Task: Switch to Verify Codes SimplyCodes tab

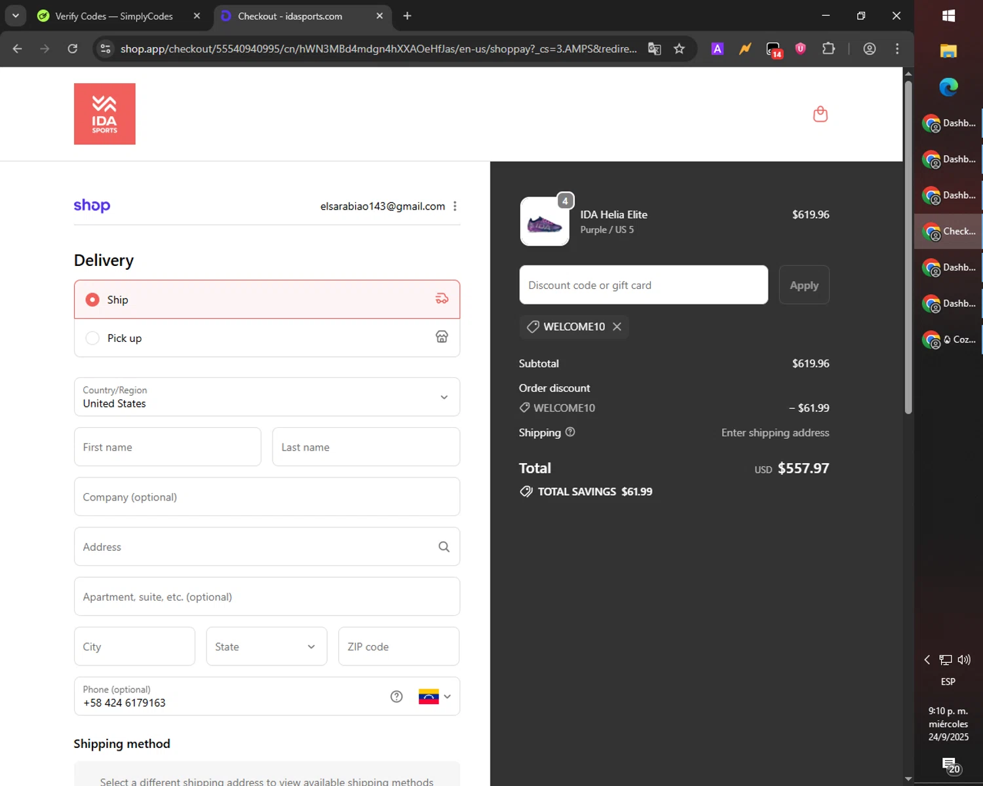Action: (113, 16)
